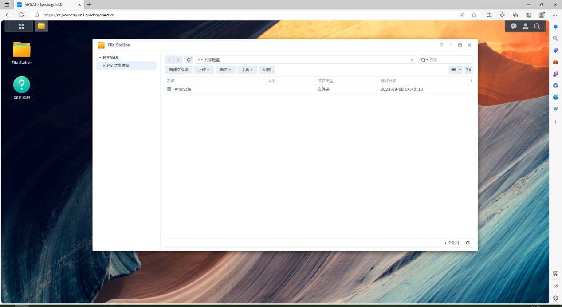
Task: Click the 搜索 search input field
Action: point(449,60)
